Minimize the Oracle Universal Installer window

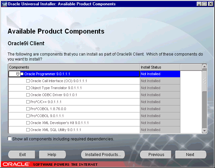[x=199, y=4]
